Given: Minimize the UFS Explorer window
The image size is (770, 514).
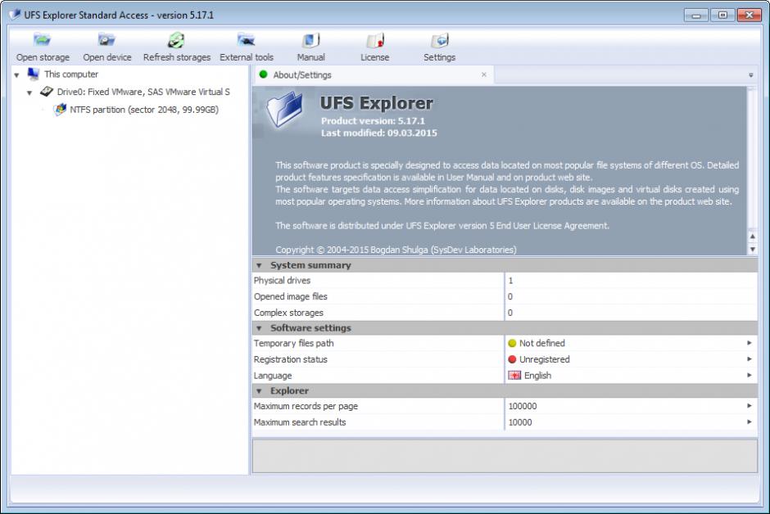Looking at the screenshot, I should [695, 16].
